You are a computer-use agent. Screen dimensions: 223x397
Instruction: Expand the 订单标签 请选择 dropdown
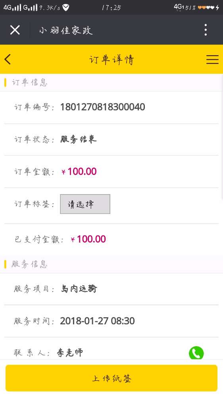click(85, 204)
